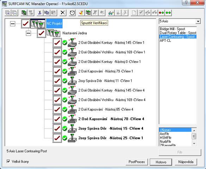Click the eyeglasses toolbar icon
The height and width of the screenshot is (169, 206).
click(111, 13)
